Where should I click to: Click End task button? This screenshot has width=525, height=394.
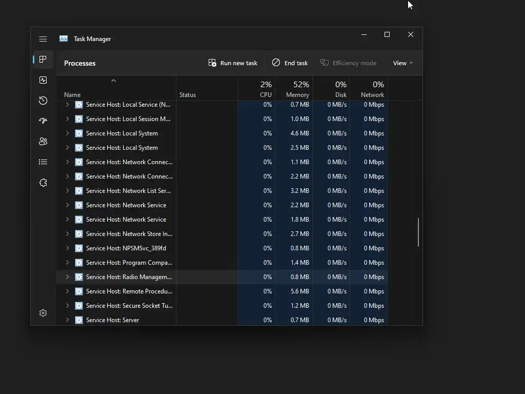(x=290, y=63)
